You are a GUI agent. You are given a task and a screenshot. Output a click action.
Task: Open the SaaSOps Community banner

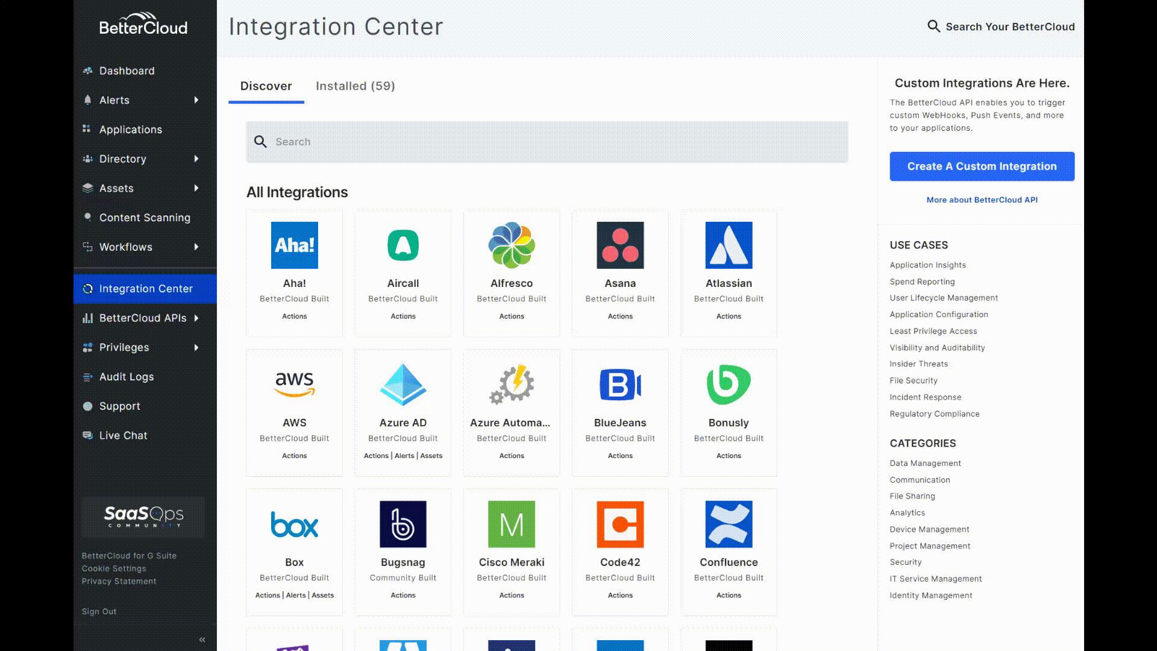pos(143,517)
